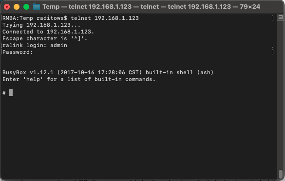Minimize the Terminal window using yellow button

[x=17, y=7]
